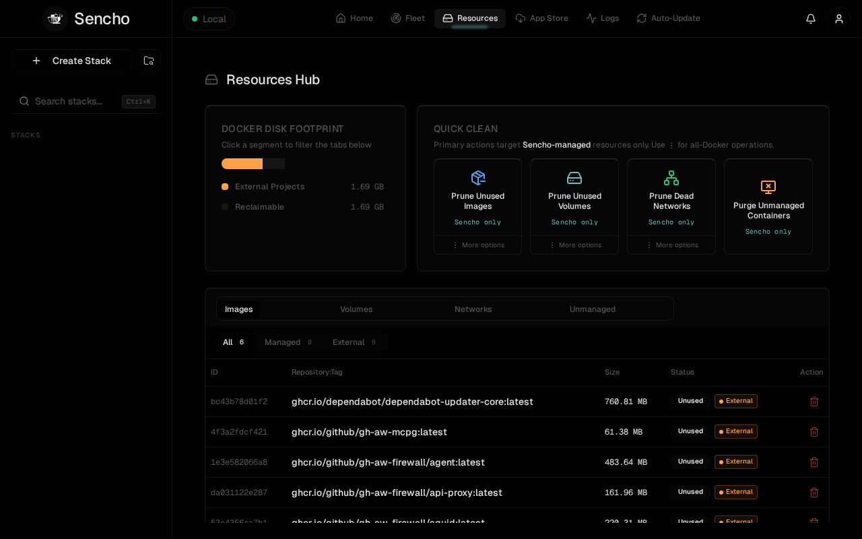This screenshot has height=539, width=862.
Task: Click ghcr.io/github/gh-aw-firewall/api-proxy:latest
Action: (x=397, y=493)
